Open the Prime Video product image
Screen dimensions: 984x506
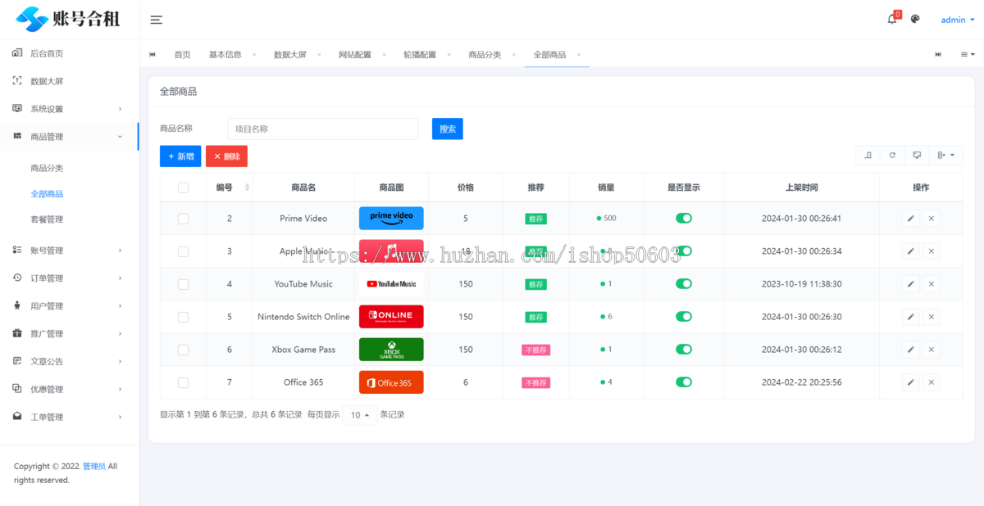point(391,218)
